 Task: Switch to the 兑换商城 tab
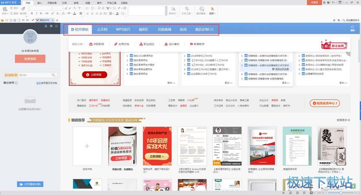coord(164,29)
